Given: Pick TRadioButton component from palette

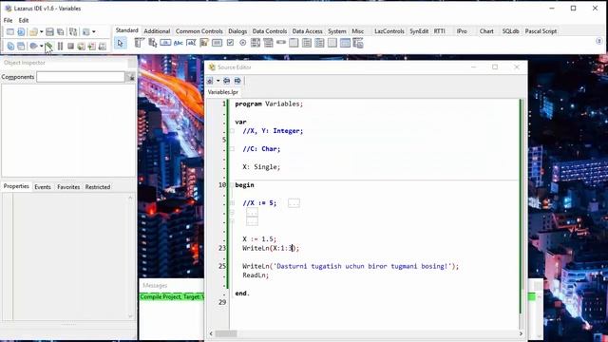Looking at the screenshot, I should (x=243, y=43).
